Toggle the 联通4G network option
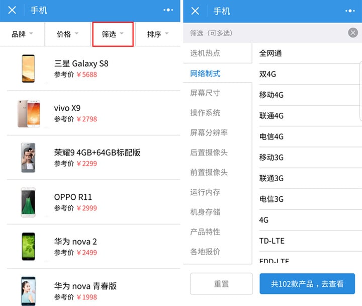 (310, 116)
